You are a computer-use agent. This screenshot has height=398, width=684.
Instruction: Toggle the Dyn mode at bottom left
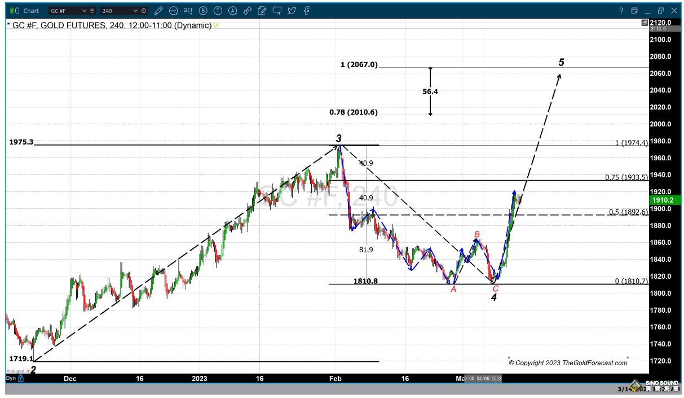click(10, 378)
